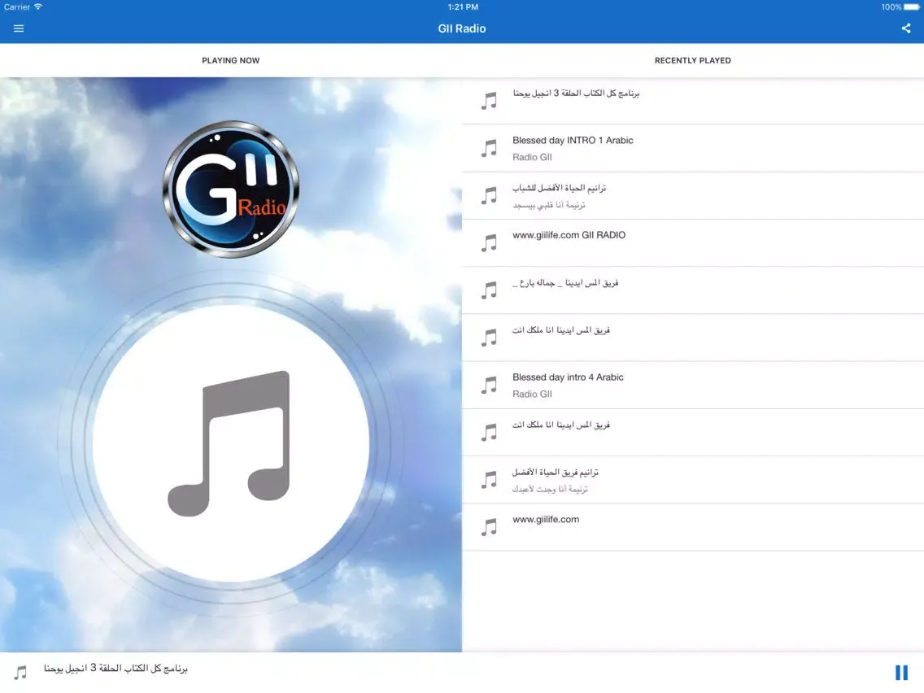Tap the share icon
Screen dimensions: 924x693
pos(906,28)
